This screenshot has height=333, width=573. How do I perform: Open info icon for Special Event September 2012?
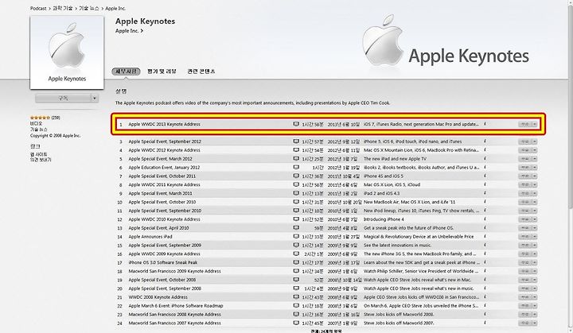pyautogui.click(x=485, y=141)
